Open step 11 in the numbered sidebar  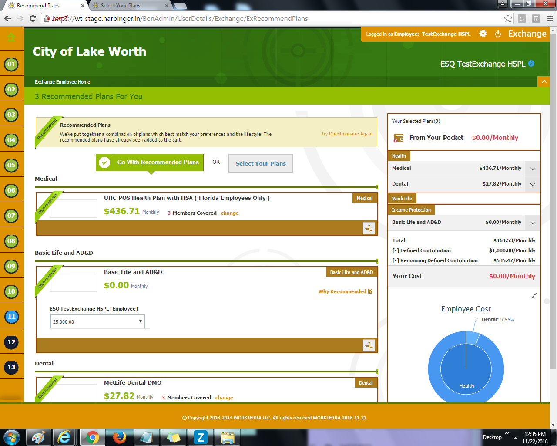coord(12,317)
